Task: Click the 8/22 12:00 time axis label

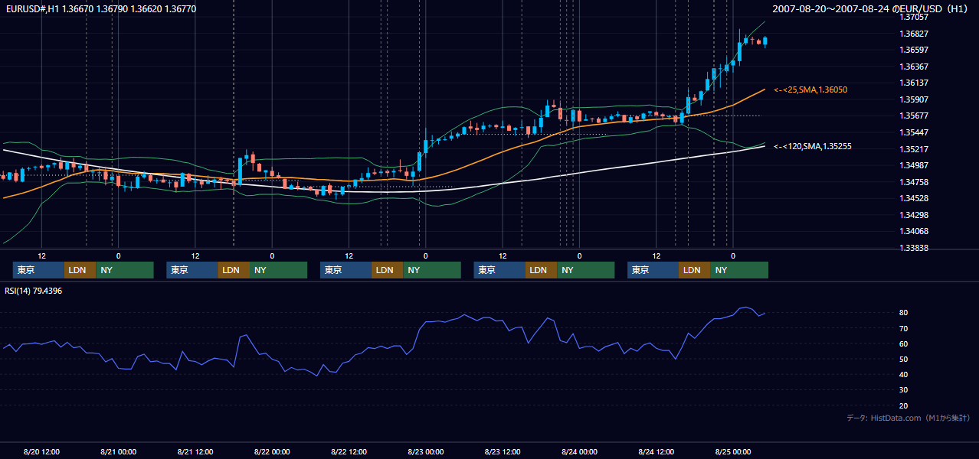Action: (x=349, y=451)
